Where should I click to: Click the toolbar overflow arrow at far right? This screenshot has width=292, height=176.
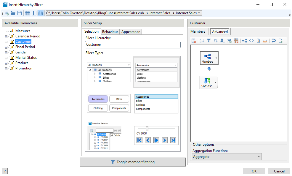[290, 15]
